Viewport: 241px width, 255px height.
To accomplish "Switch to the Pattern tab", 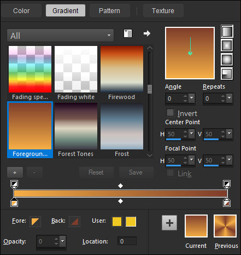I will pos(110,10).
